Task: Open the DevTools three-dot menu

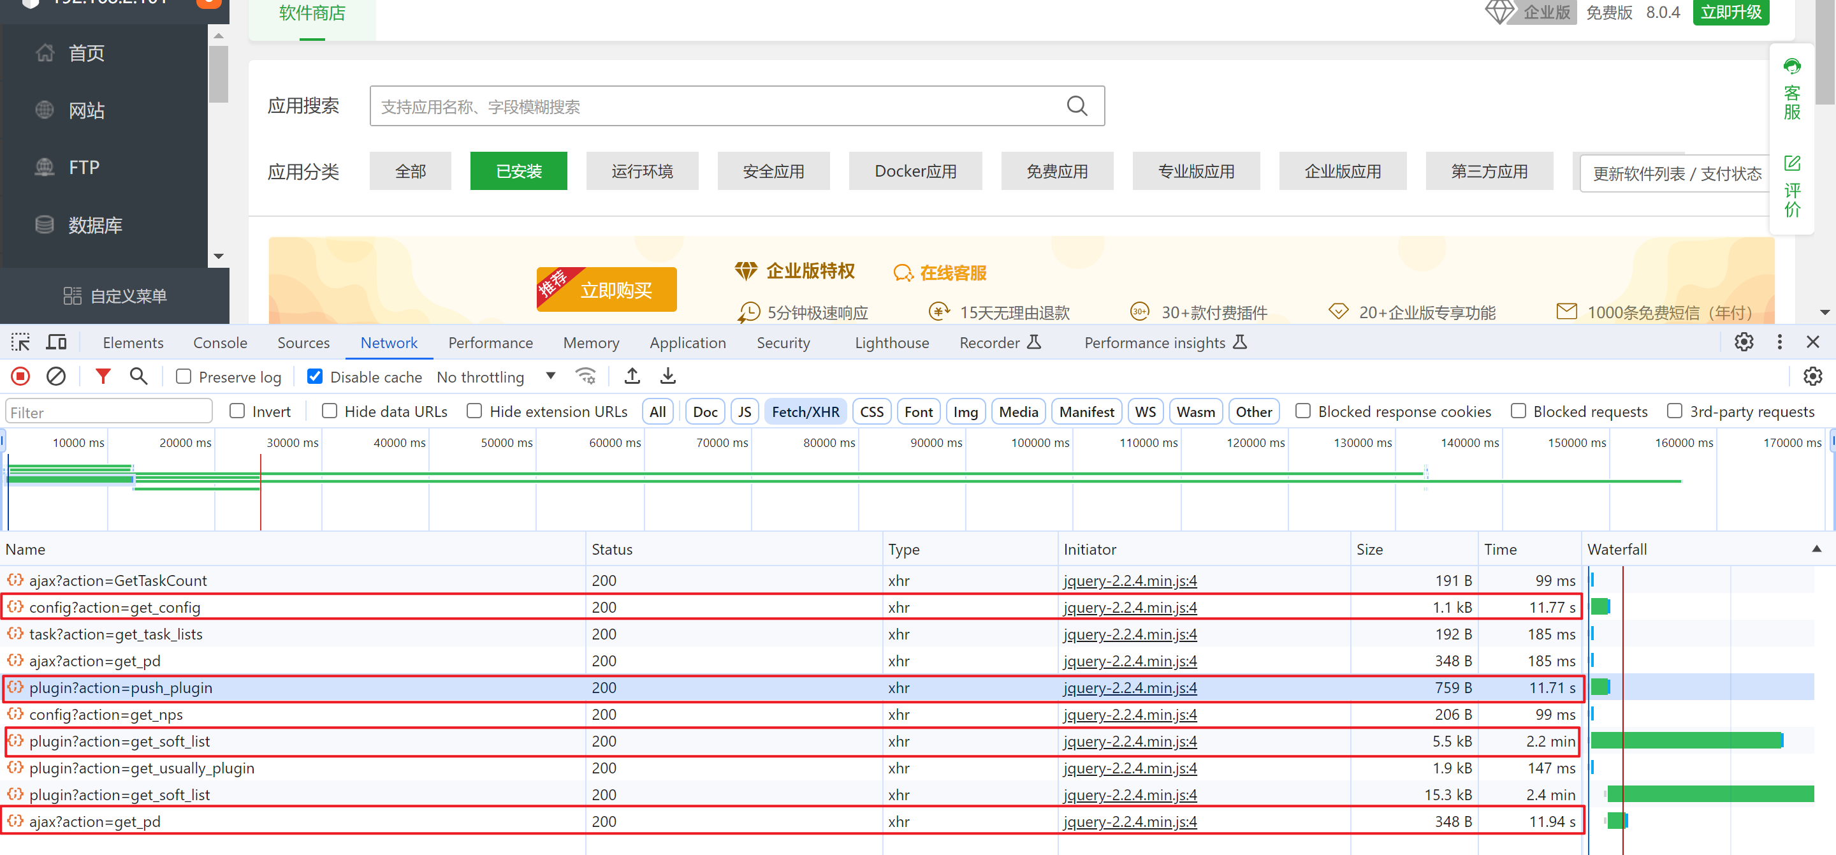Action: [x=1780, y=342]
